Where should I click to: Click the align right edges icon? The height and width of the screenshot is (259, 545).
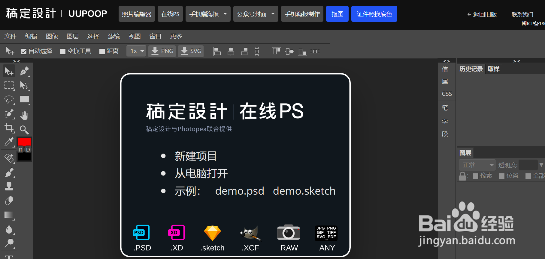[245, 52]
